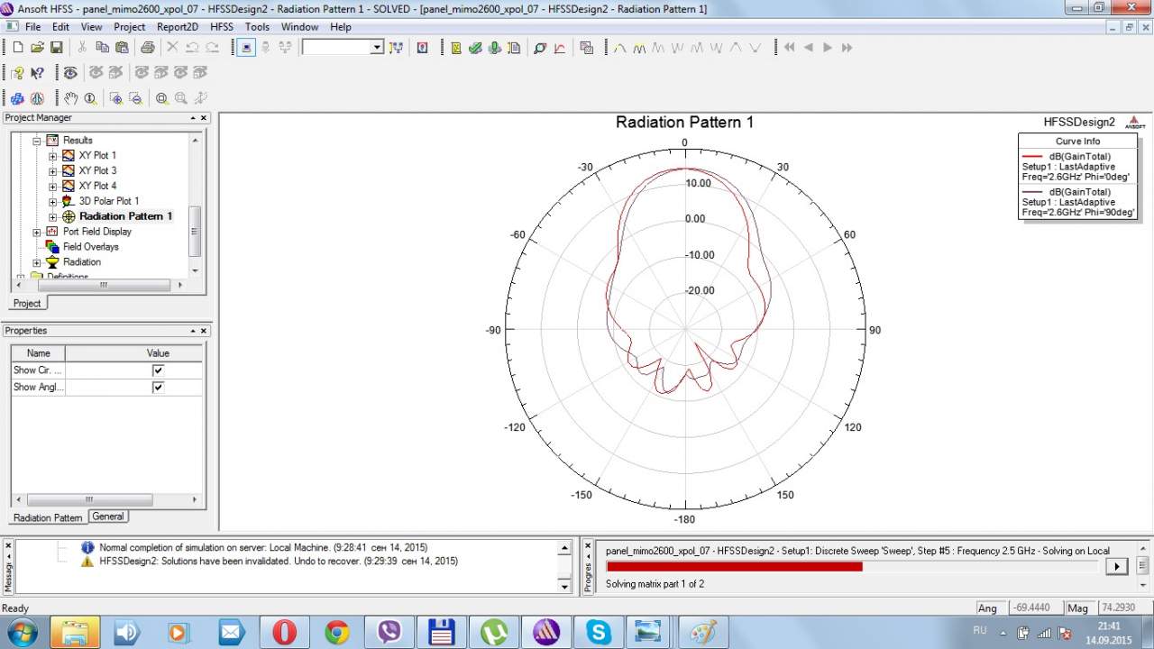The width and height of the screenshot is (1154, 649).
Task: Click the red simulation progress bar
Action: pos(734,567)
